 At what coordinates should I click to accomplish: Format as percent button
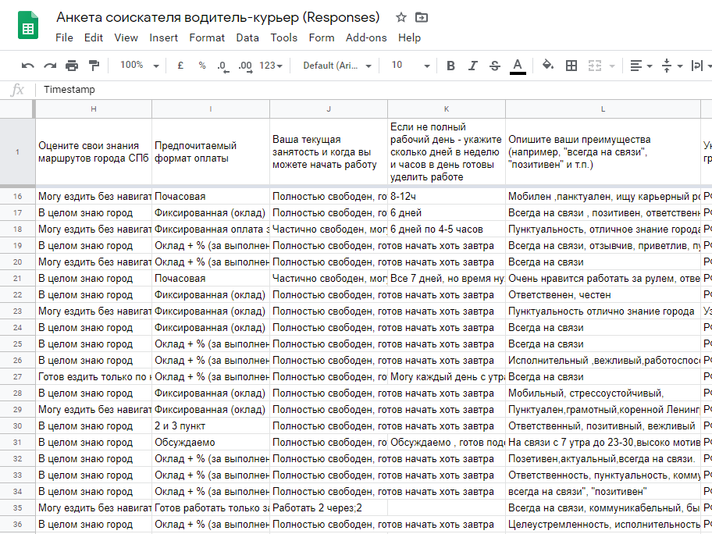pos(202,66)
